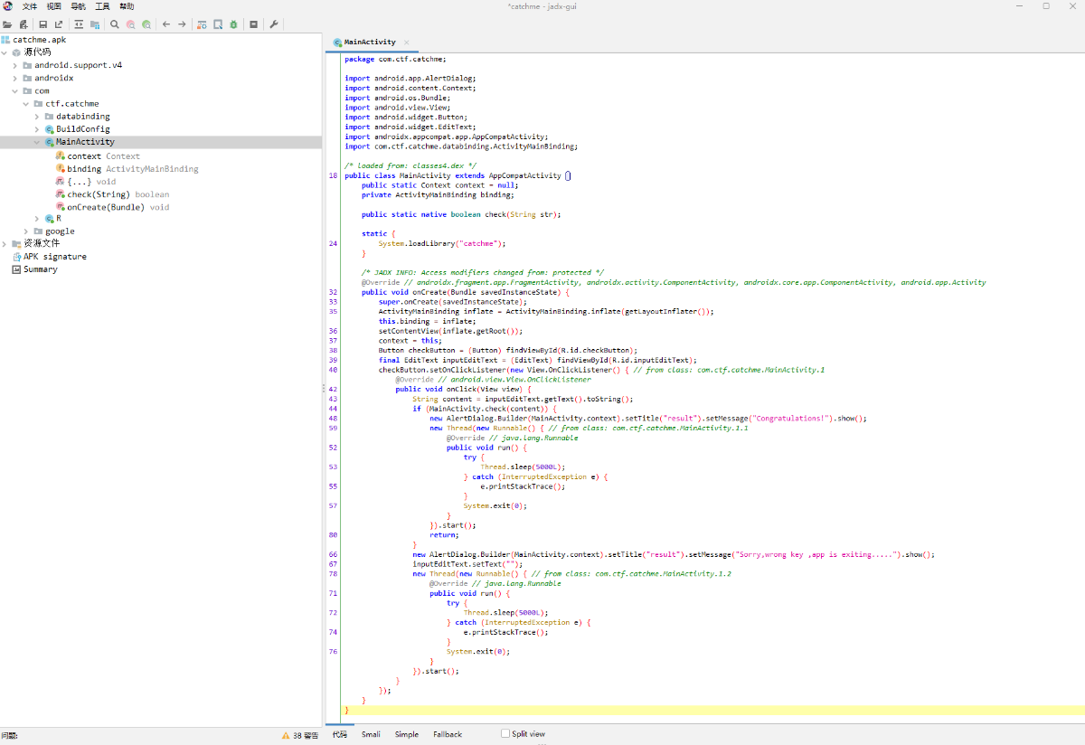Expand the android.support.v4 package
The width and height of the screenshot is (1085, 745).
coord(15,65)
